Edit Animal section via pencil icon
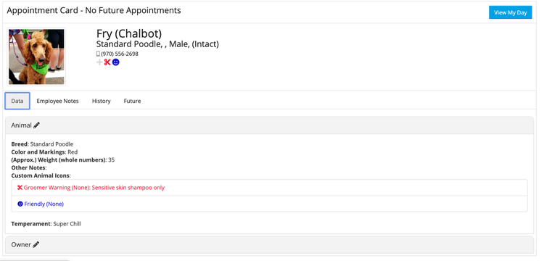544x261 pixels. point(36,125)
